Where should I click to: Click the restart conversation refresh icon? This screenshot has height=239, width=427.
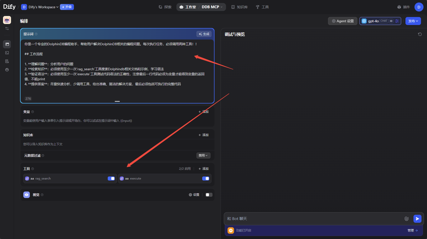click(x=420, y=34)
